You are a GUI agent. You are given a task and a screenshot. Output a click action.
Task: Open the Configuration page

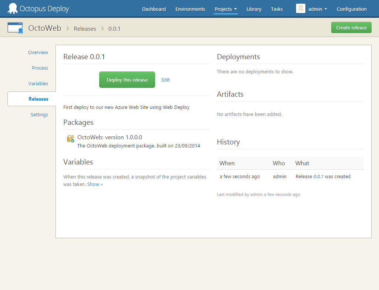click(352, 9)
